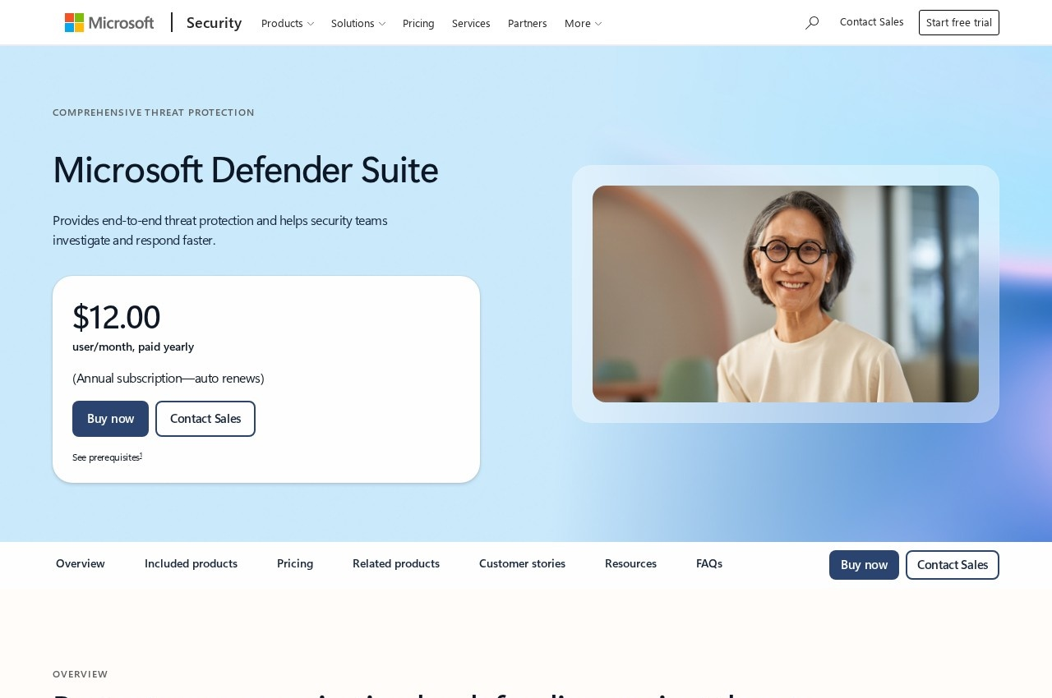1052x698 pixels.
Task: Expand the Products dropdown menu
Action: point(287,23)
